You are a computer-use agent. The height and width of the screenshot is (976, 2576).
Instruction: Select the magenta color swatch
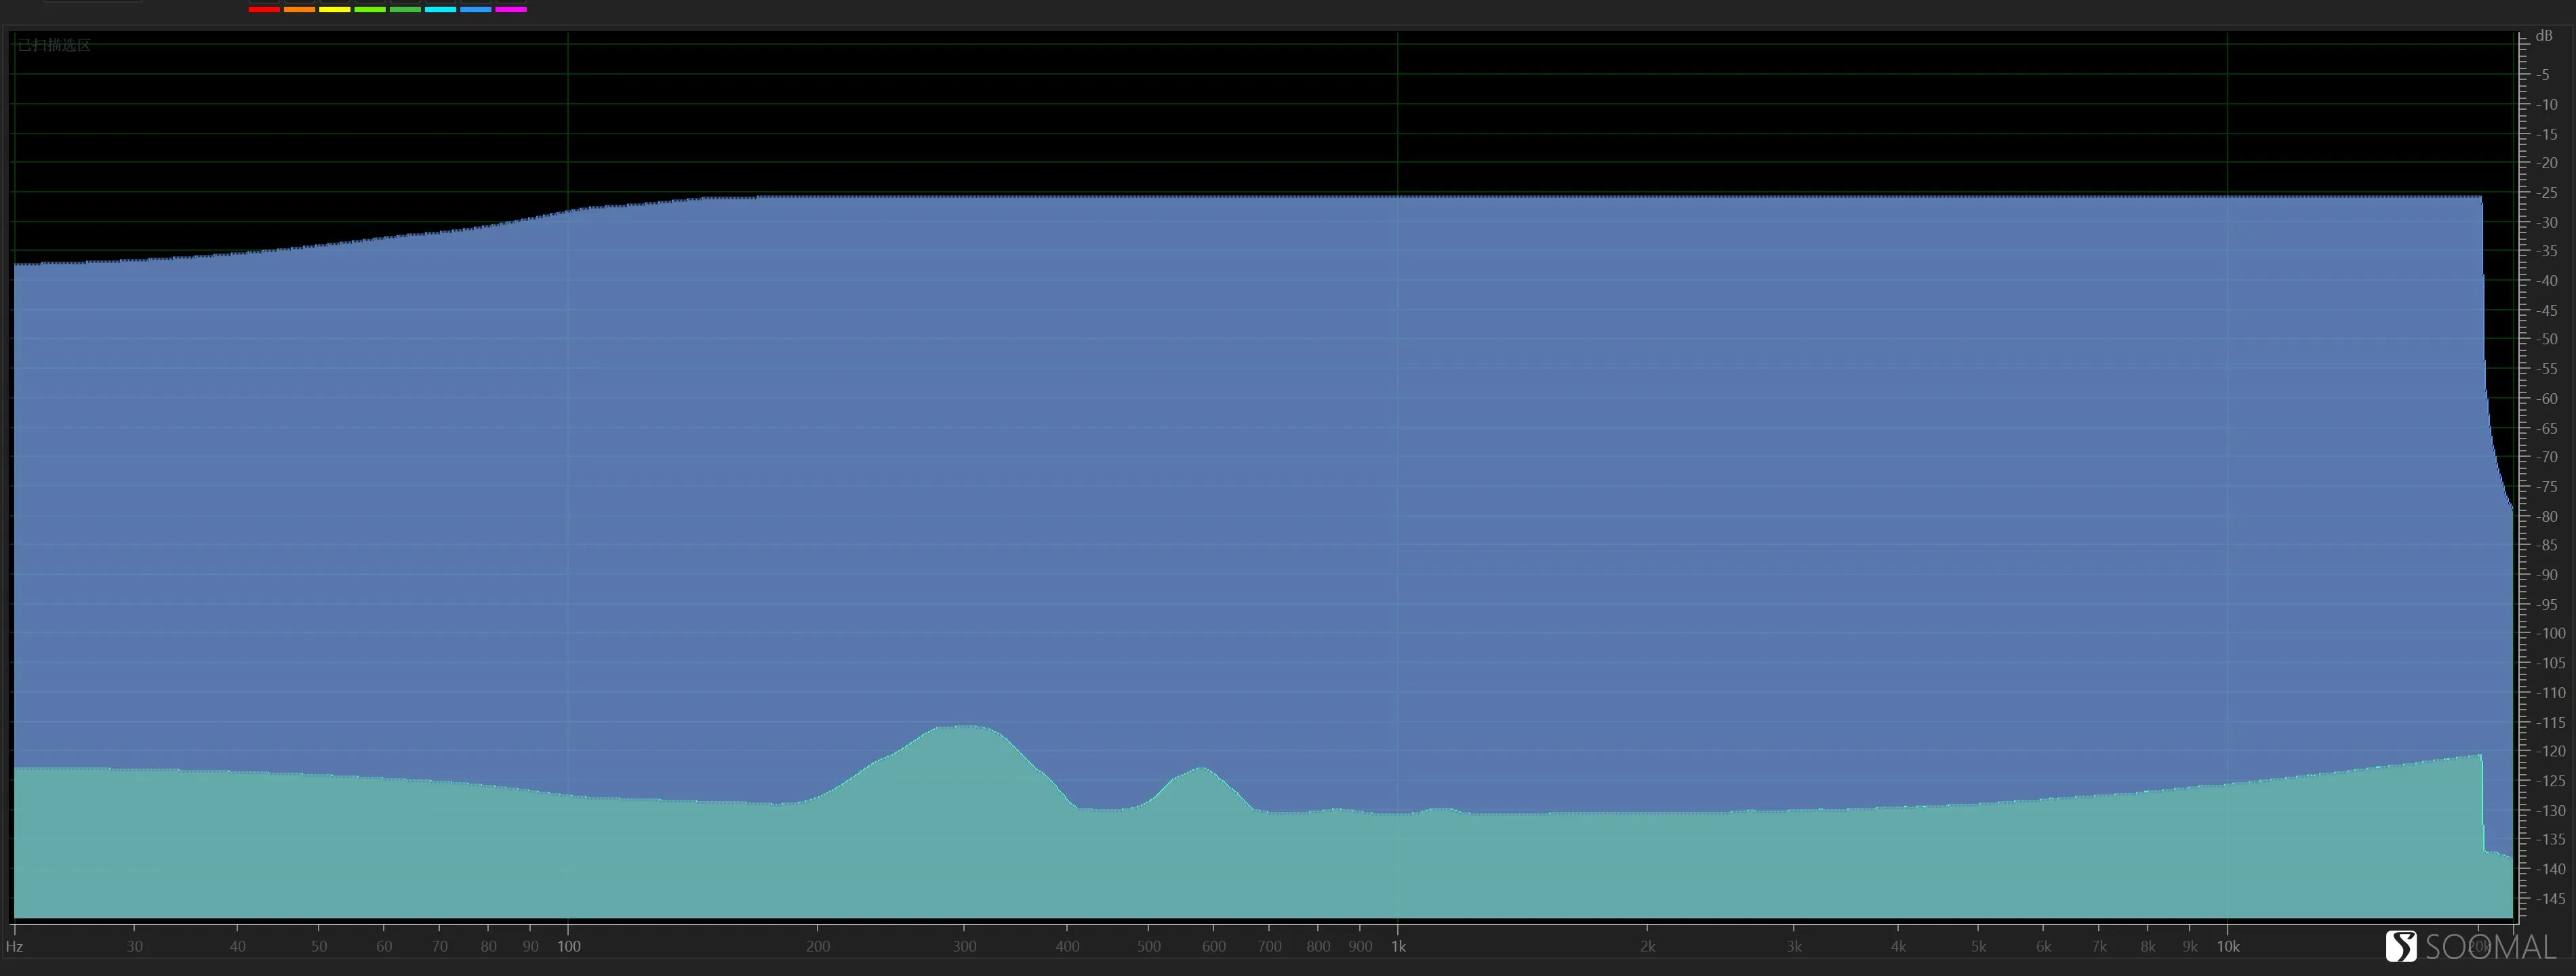(511, 9)
